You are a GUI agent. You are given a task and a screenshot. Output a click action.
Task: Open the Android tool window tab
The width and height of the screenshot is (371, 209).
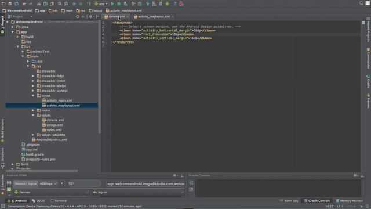pyautogui.click(x=17, y=201)
